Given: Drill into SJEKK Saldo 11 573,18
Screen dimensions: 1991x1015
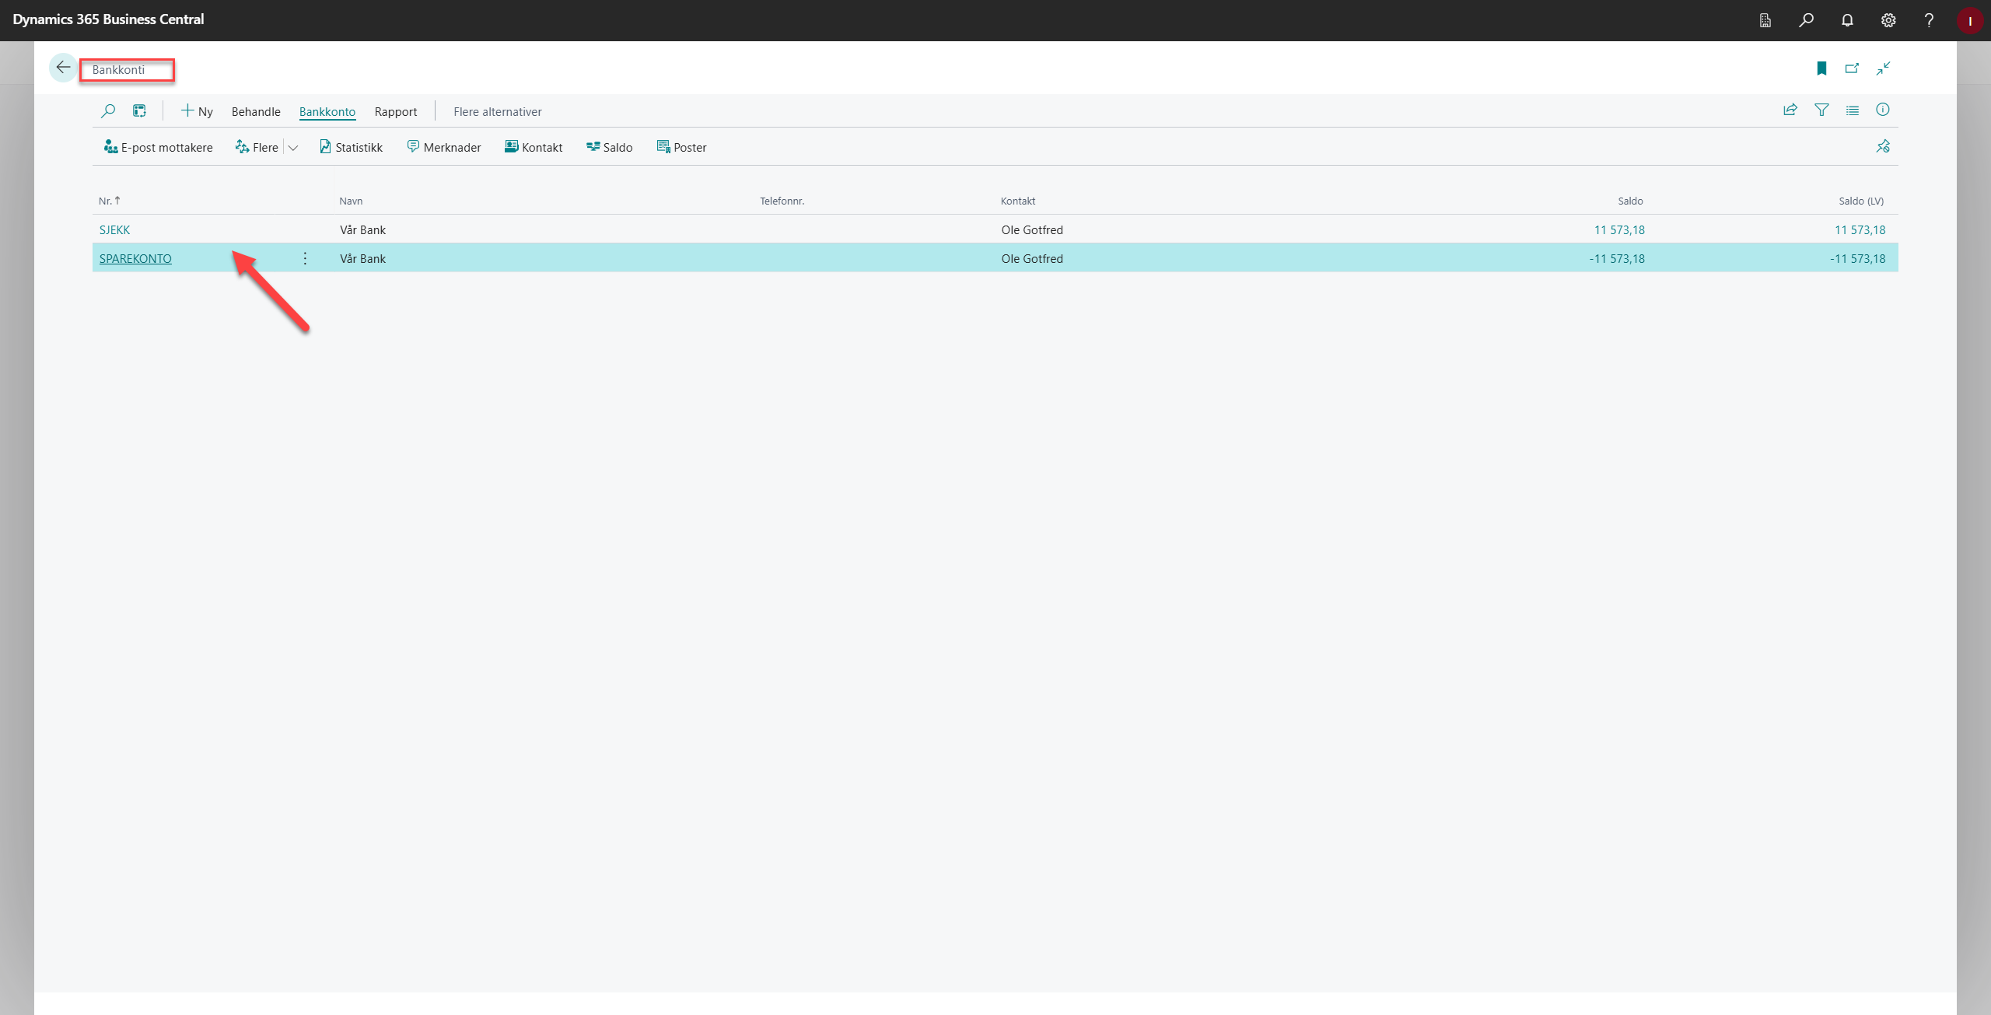Looking at the screenshot, I should (x=1619, y=229).
